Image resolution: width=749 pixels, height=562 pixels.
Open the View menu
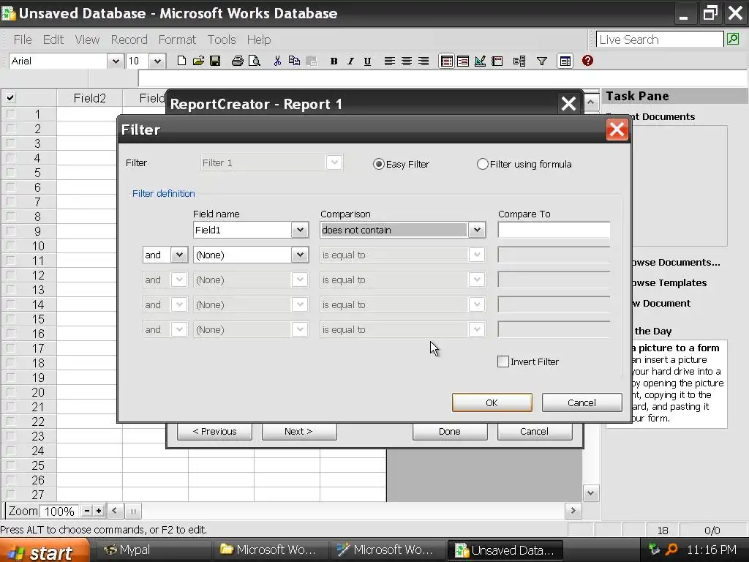(x=87, y=40)
